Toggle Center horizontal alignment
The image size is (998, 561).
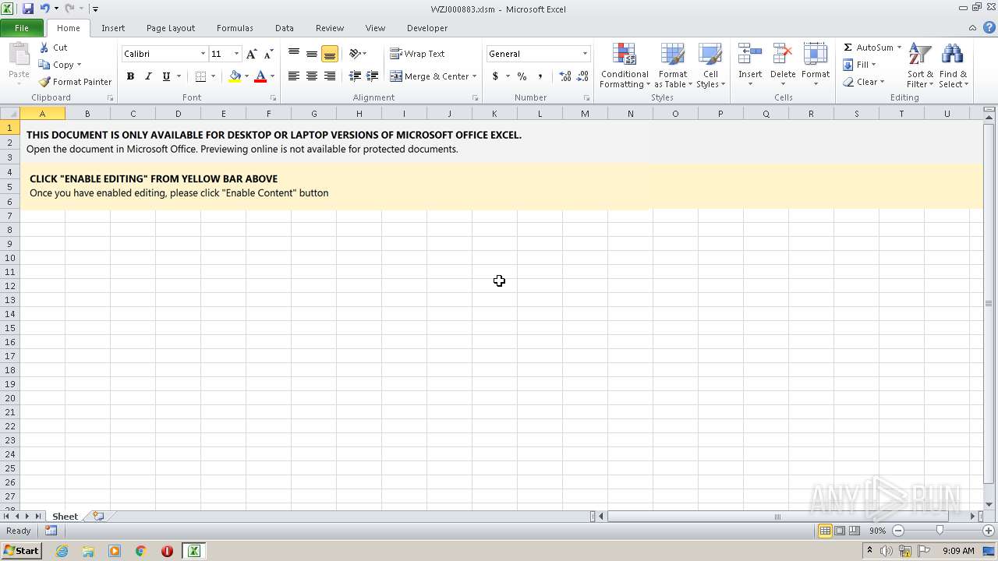(x=312, y=76)
